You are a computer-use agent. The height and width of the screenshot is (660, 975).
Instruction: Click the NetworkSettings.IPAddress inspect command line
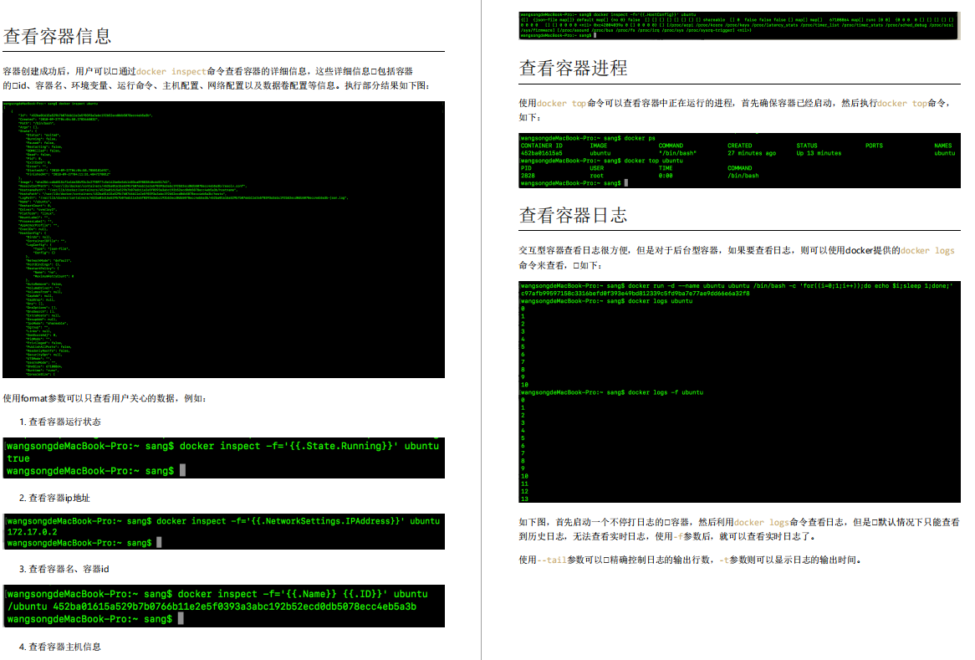(223, 521)
